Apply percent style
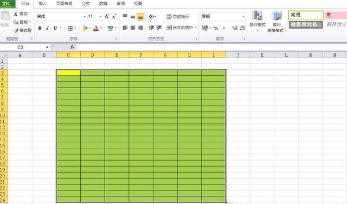This screenshot has height=204, width=347. click(x=216, y=28)
